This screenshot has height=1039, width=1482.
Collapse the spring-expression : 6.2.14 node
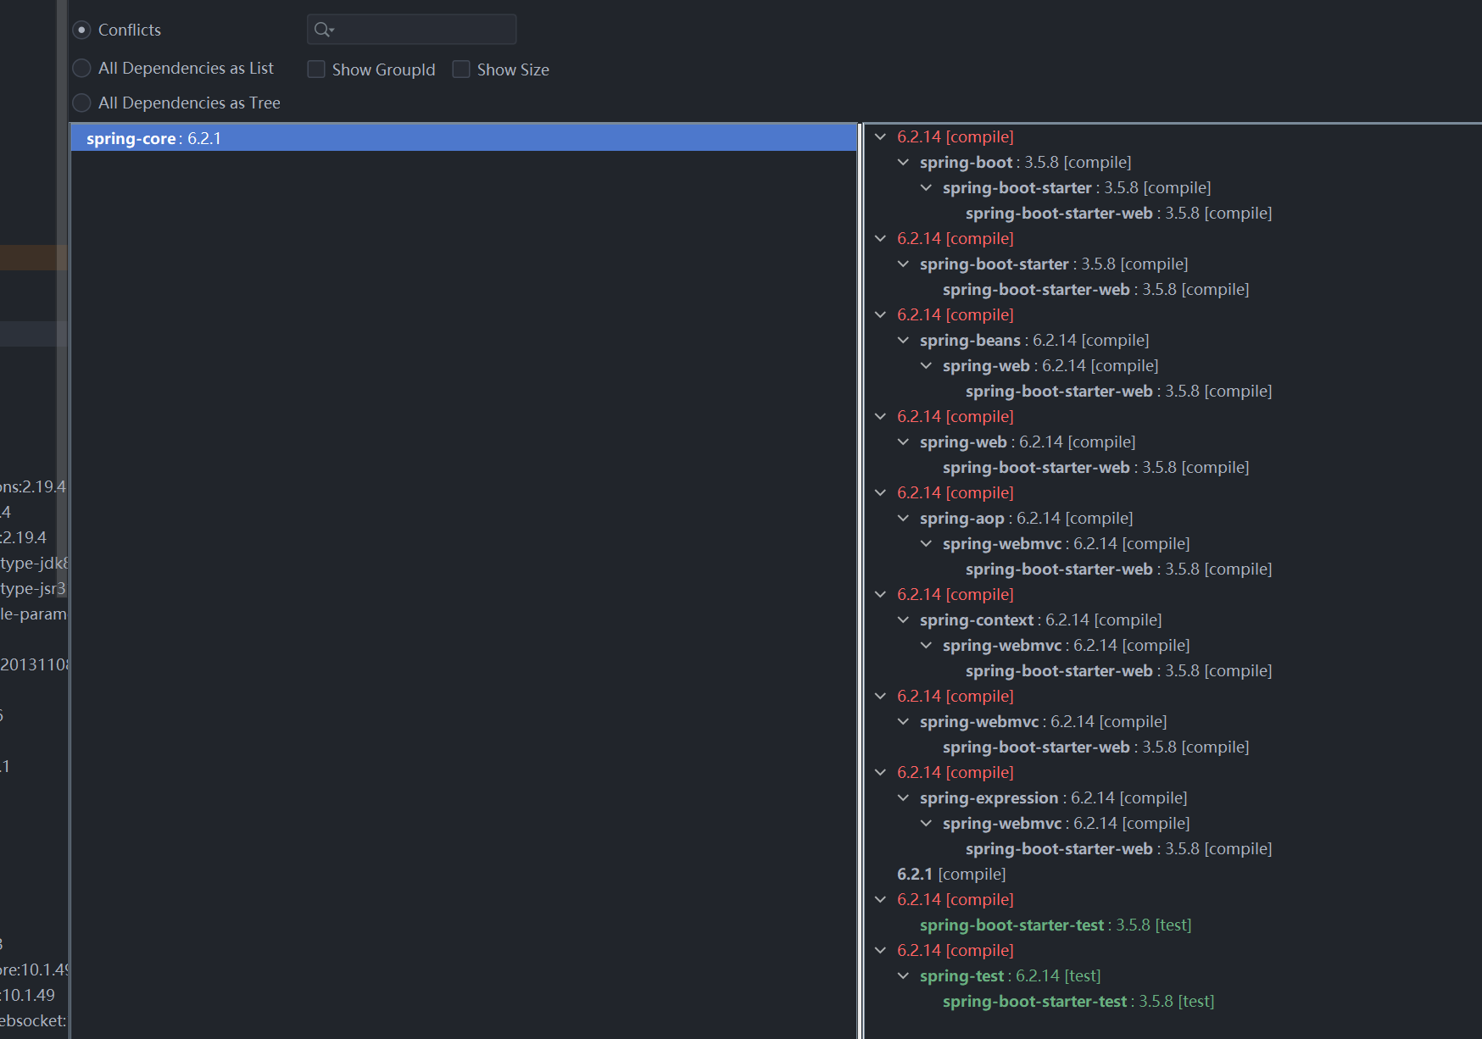[903, 797]
